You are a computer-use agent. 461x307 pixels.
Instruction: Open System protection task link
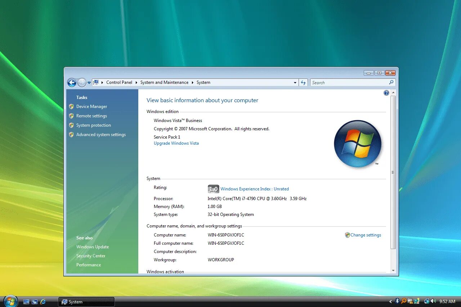click(x=94, y=125)
